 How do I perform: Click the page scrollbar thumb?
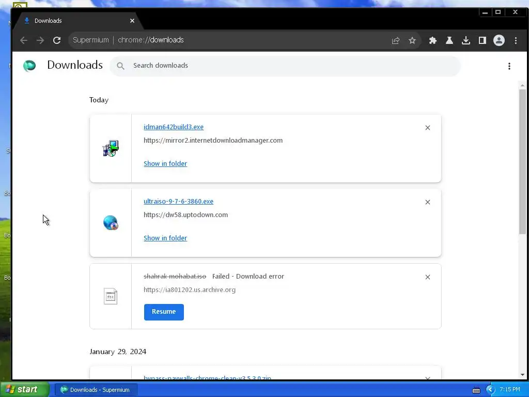click(x=522, y=161)
